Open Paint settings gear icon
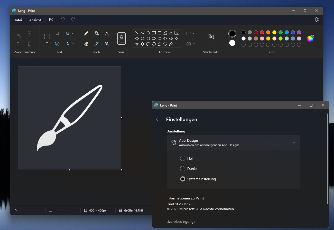 (x=317, y=20)
